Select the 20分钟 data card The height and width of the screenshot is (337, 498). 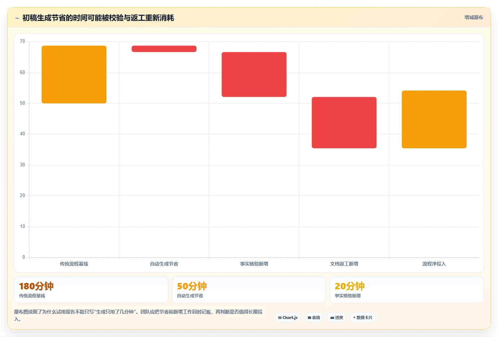tap(407, 290)
